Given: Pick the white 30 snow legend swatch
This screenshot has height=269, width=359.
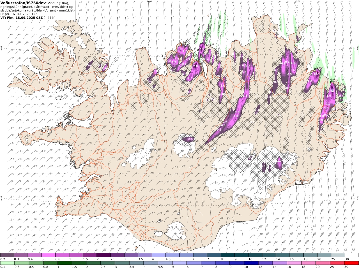Looking at the screenshot, I should 352,255.
